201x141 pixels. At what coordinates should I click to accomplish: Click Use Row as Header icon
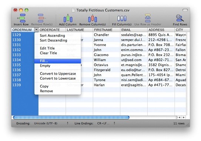[148, 18]
